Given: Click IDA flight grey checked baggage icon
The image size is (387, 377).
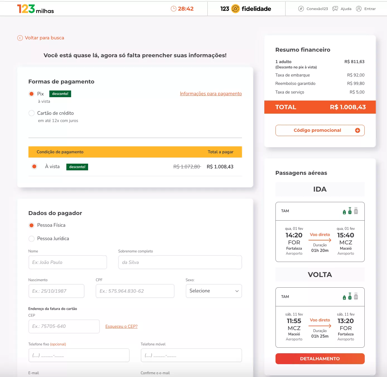Looking at the screenshot, I should click(x=356, y=211).
